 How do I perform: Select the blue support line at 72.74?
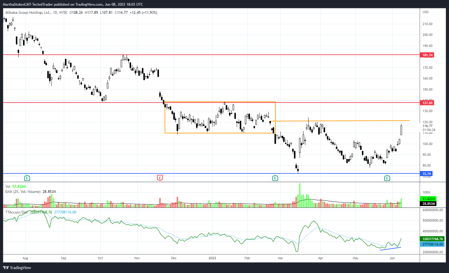211,173
